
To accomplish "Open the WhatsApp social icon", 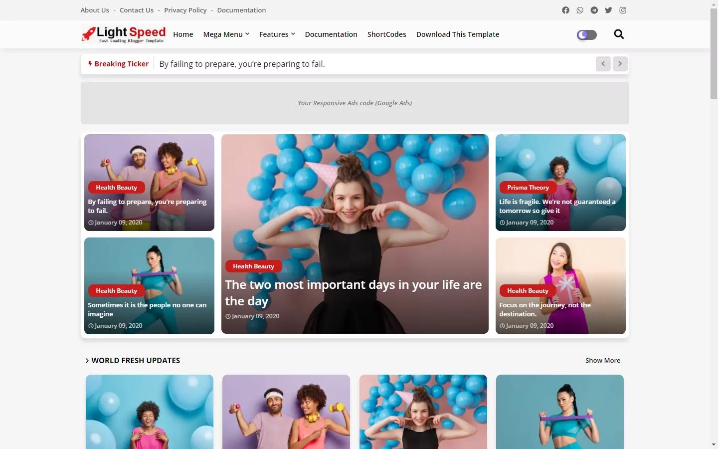I will coord(580,10).
